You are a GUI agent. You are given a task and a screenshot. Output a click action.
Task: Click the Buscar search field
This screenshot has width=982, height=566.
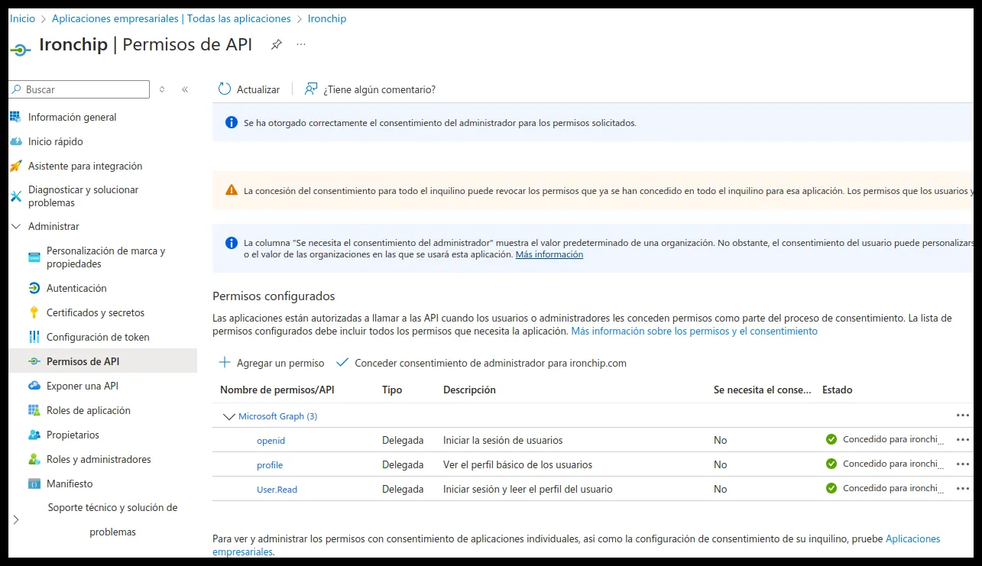(x=79, y=89)
